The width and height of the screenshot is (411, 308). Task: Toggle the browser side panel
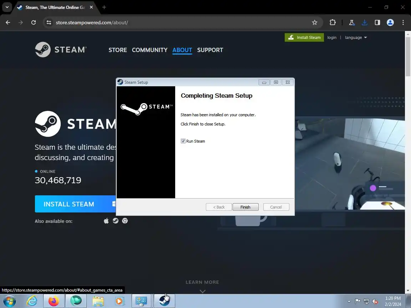click(377, 22)
